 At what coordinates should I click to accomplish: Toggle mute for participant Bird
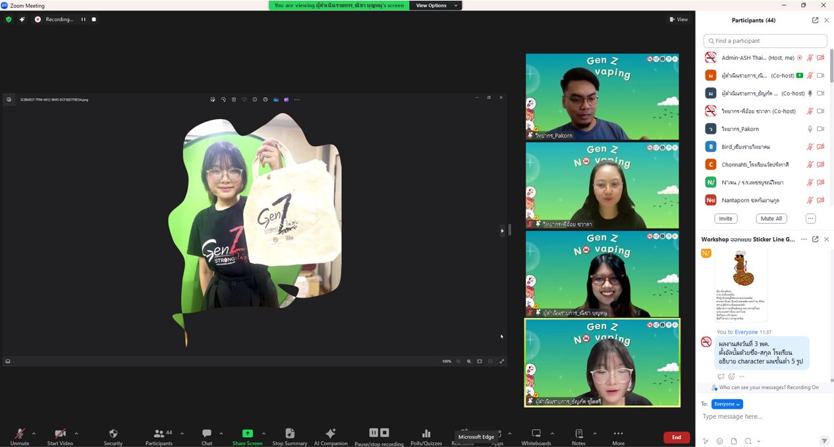810,147
